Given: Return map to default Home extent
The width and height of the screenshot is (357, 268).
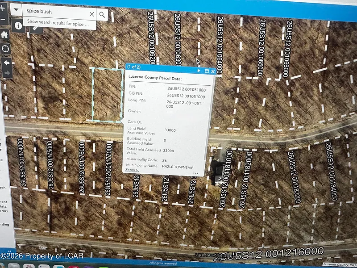Looking at the screenshot, I should pos(4,34).
